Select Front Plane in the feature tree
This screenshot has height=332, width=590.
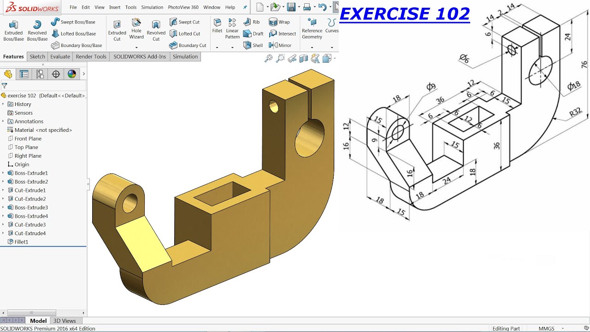[x=28, y=139]
